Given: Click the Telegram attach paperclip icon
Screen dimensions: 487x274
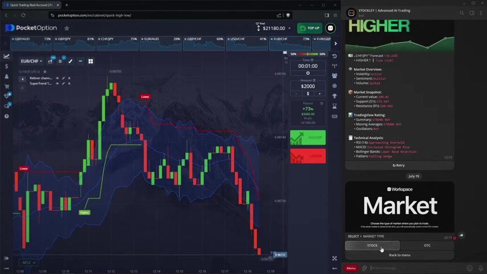Looking at the screenshot, I should point(364,268).
